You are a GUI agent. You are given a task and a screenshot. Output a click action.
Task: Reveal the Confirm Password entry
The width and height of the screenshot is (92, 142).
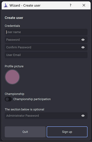[x=83, y=47]
